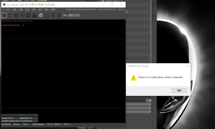The height and width of the screenshot is (129, 215).
Task: Minimize the Live Viewer window
Action: coord(104,5)
